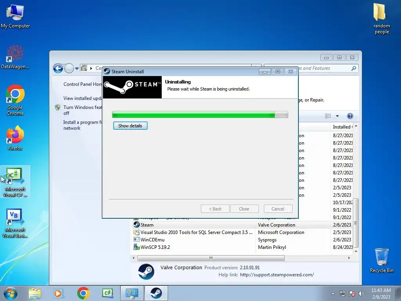
Task: Open My Computer desktop icon
Action: pyautogui.click(x=15, y=16)
